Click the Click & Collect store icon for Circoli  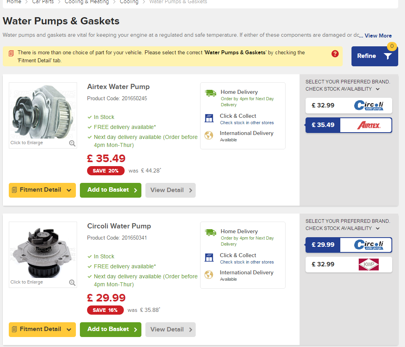[x=209, y=258]
